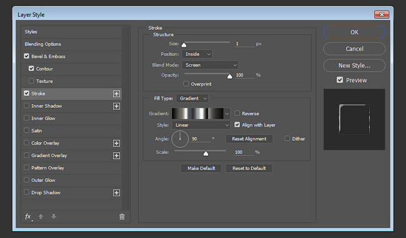Close the Layer Style dialog
Image resolution: width=406 pixels, height=238 pixels.
click(382, 15)
